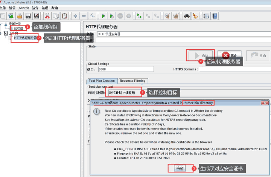The height and width of the screenshot is (177, 271).
Task: Click the Remote shutdown all icon
Action: click(x=157, y=16)
